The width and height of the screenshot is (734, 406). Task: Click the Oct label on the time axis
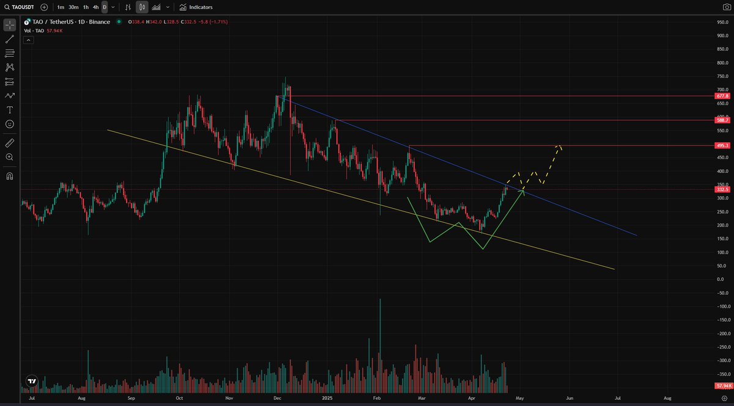point(179,397)
